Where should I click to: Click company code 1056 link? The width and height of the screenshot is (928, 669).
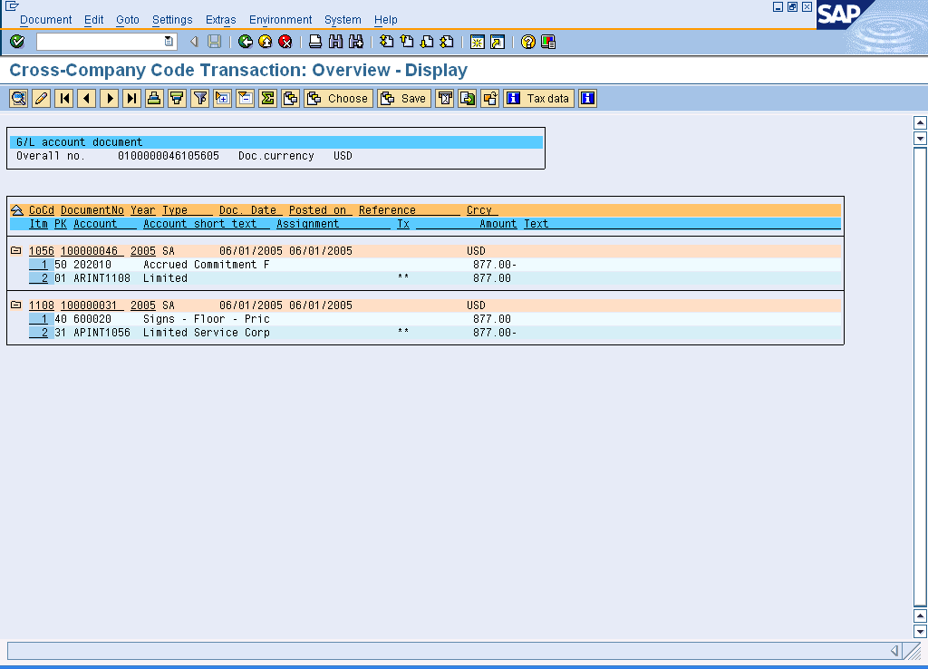(x=42, y=251)
